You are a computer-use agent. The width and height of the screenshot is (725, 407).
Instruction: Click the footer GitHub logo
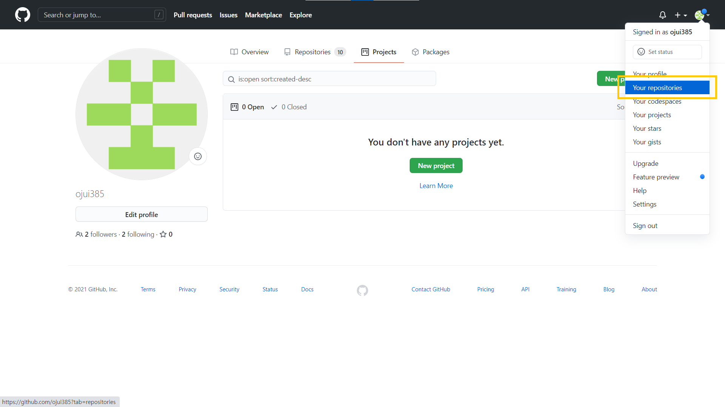pos(362,290)
